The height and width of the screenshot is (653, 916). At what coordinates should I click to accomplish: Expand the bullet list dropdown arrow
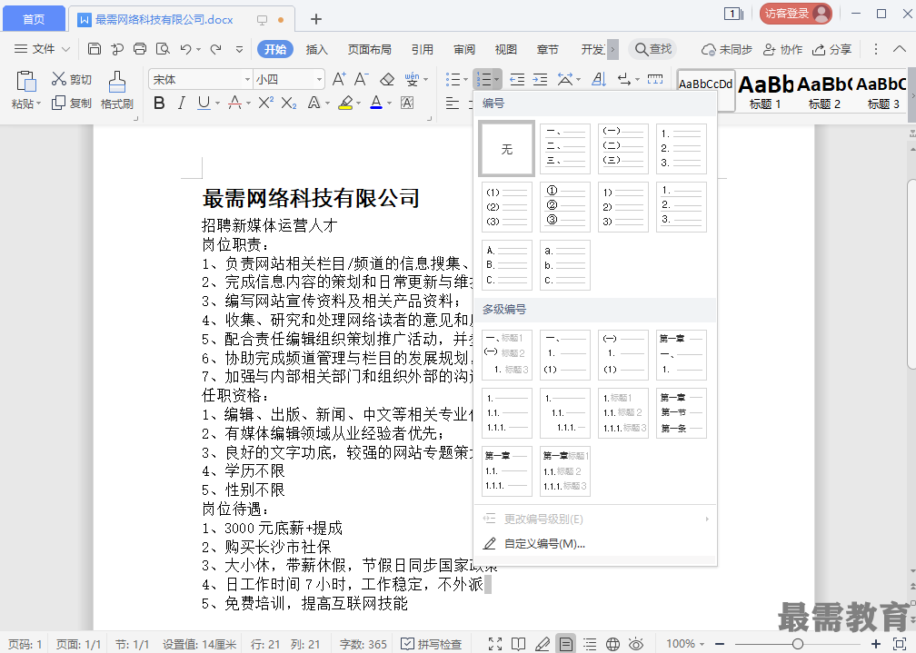(x=465, y=79)
